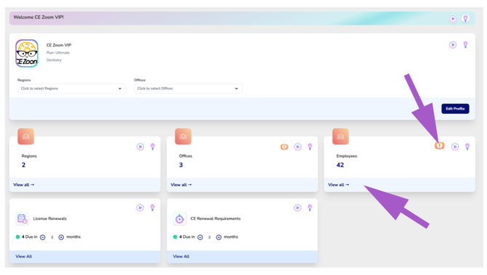Viewport: 487px width, 275px height.
Task: Click the CE Renewal Requirements timer icon
Action: tap(180, 219)
